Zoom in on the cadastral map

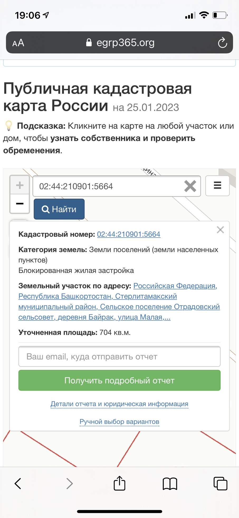point(20,185)
